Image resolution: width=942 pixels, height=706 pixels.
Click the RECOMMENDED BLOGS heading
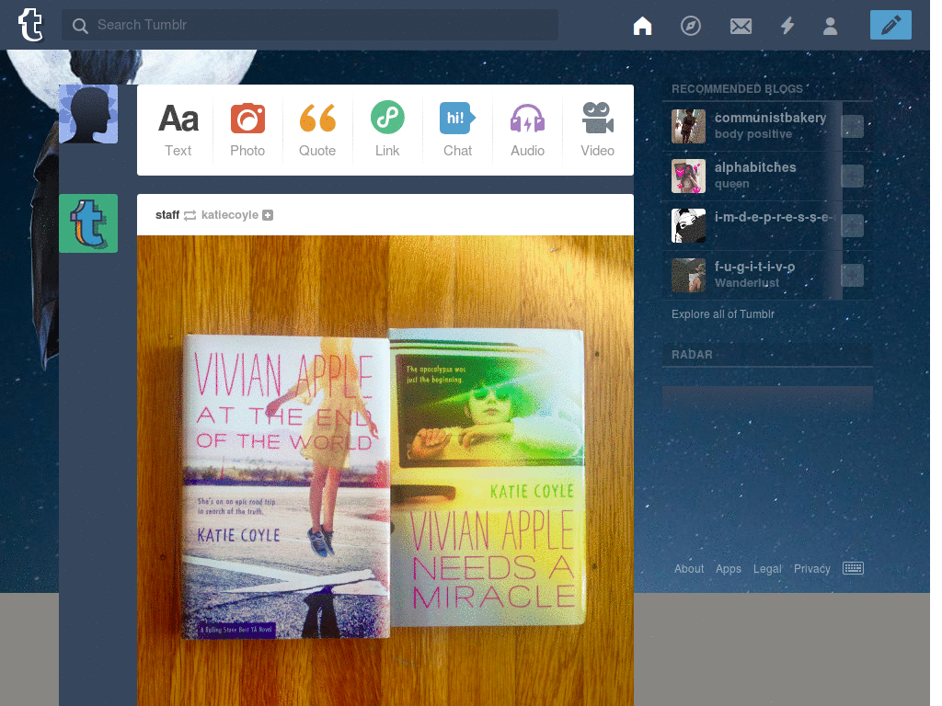point(737,89)
